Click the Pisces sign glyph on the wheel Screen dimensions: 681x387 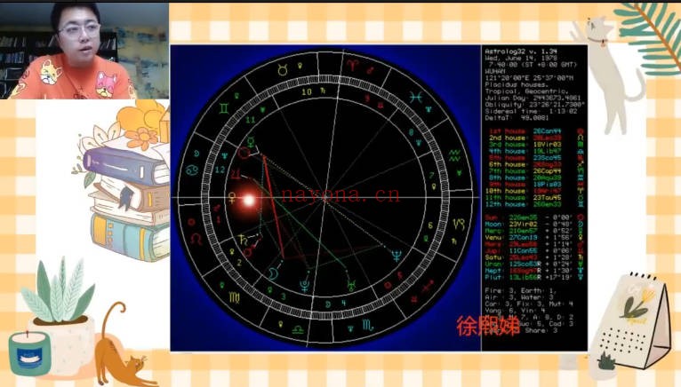(416, 98)
